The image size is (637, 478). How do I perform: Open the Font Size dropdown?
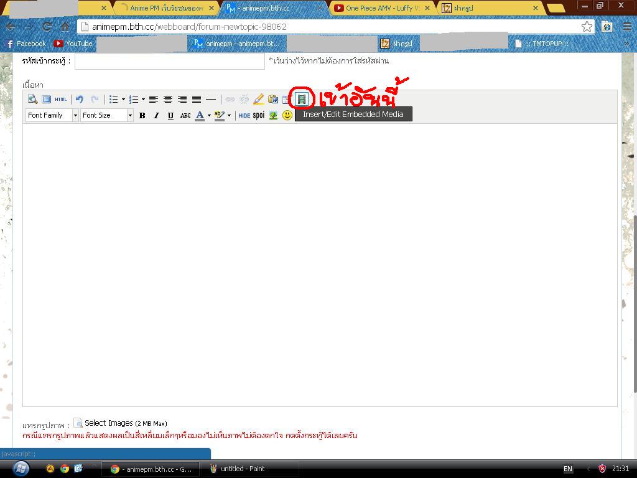(107, 115)
